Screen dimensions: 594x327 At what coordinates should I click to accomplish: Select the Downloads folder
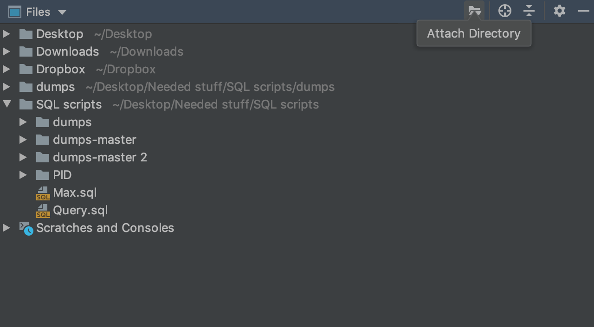tap(67, 51)
